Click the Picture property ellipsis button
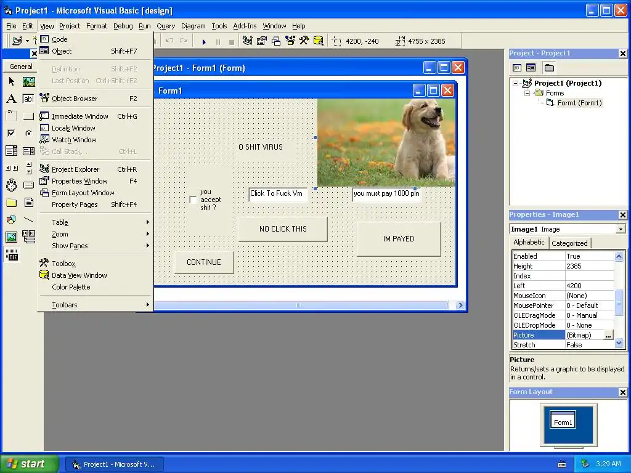631x473 pixels. pyautogui.click(x=608, y=335)
